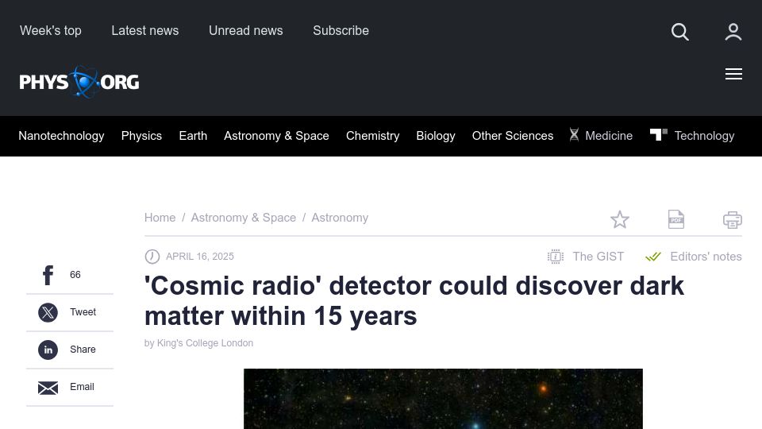Select Chemistry category
Image resolution: width=762 pixels, height=429 pixels.
pyautogui.click(x=373, y=136)
